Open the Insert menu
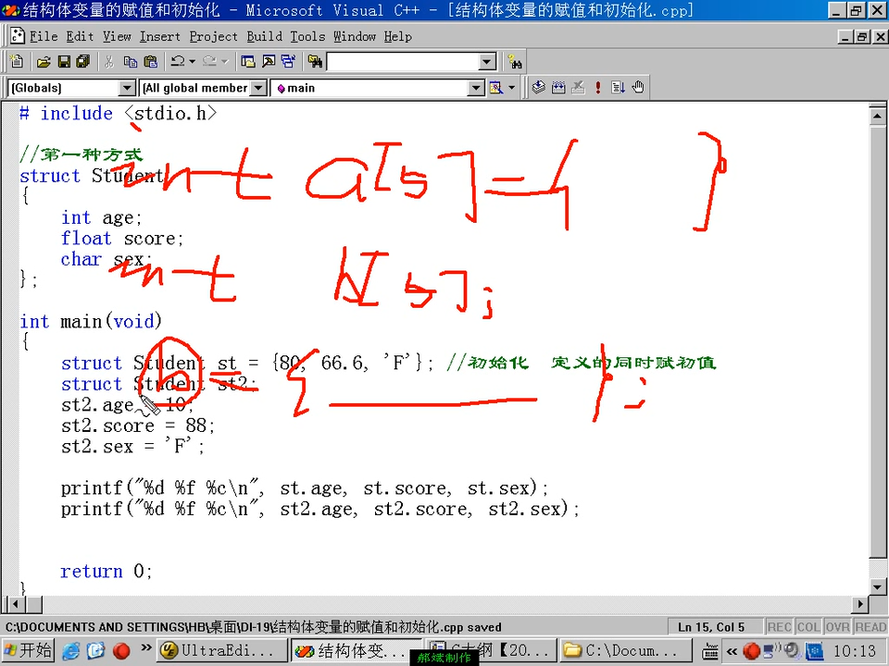Screen dimensions: 889x666 tap(160, 36)
